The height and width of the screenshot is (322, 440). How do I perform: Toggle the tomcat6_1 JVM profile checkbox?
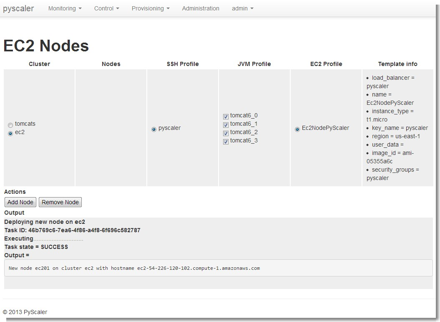pyautogui.click(x=226, y=125)
